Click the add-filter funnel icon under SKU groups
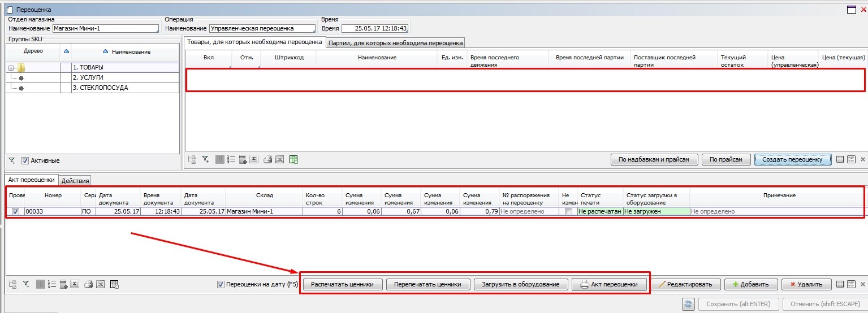This screenshot has width=868, height=313. pos(12,160)
